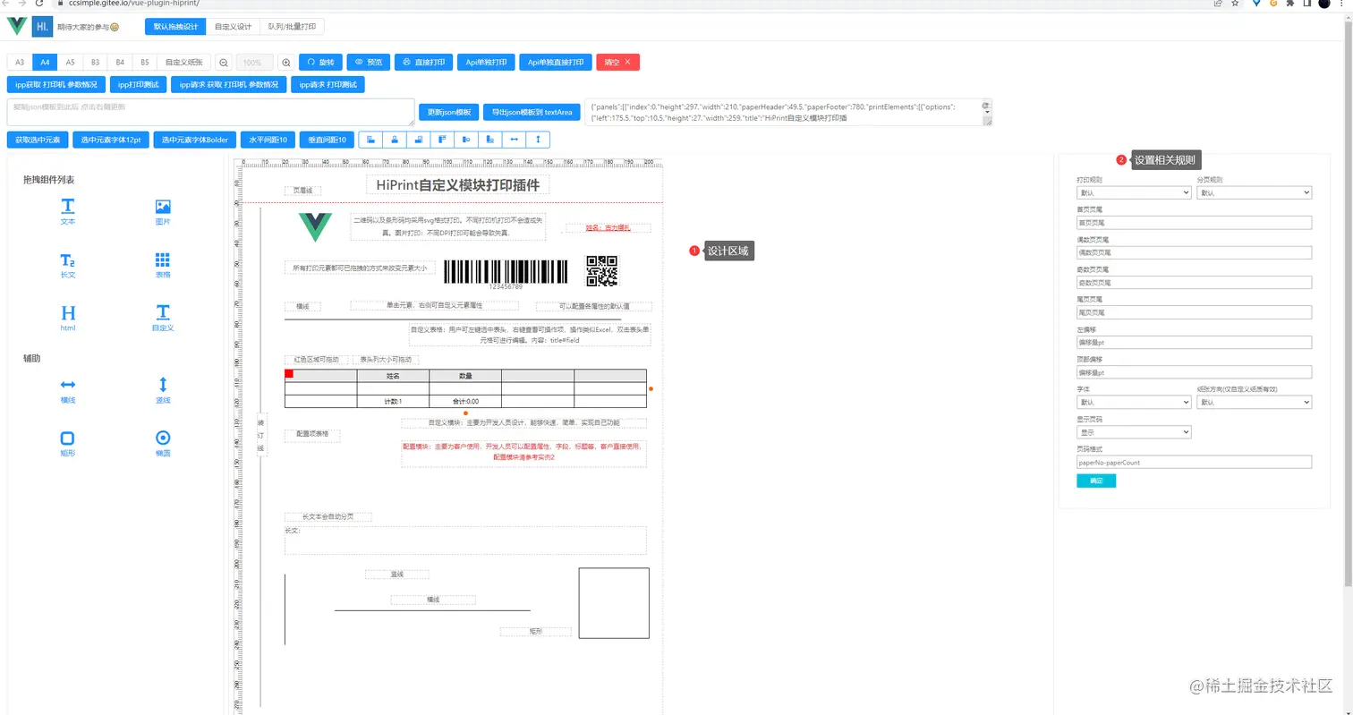
Task: Open the 字体 font dropdown
Action: click(x=1134, y=402)
